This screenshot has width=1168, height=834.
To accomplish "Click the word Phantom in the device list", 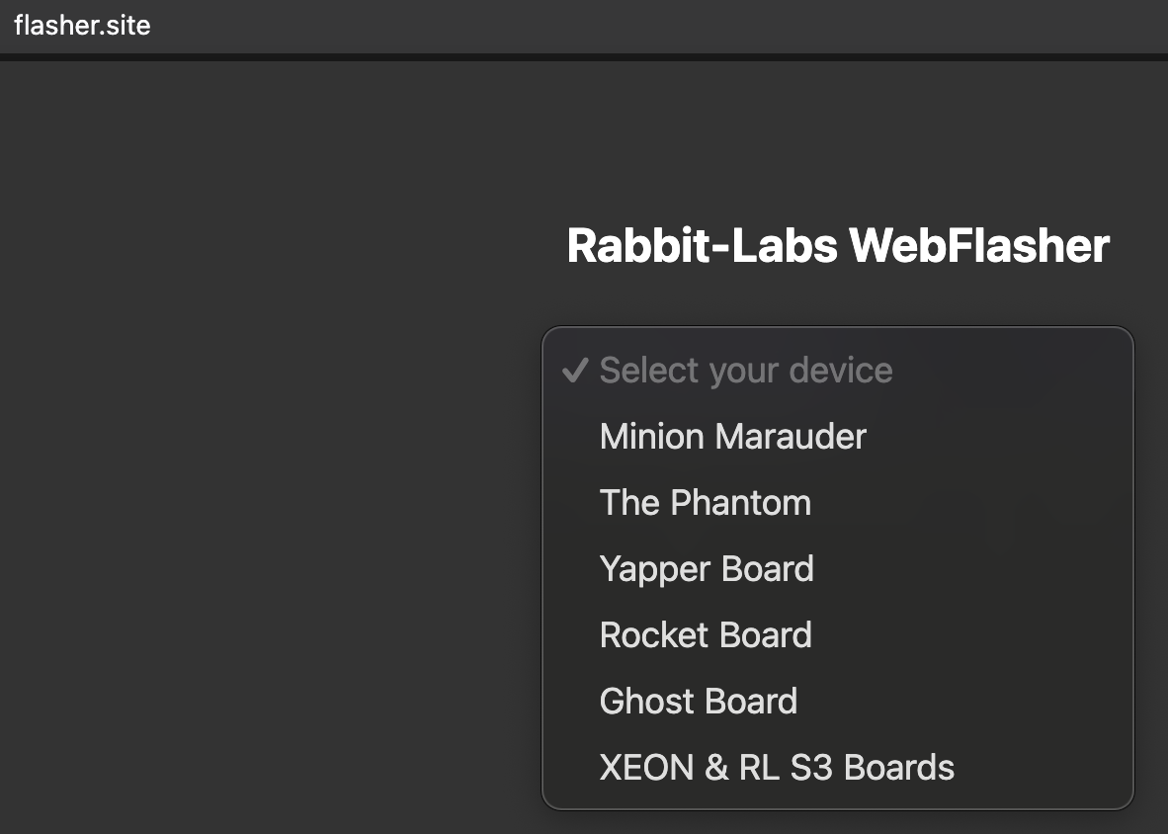I will (x=740, y=503).
